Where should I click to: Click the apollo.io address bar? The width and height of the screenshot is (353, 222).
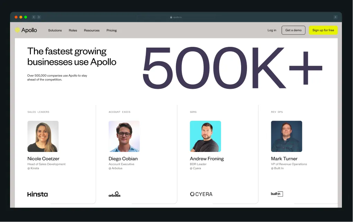(176, 17)
